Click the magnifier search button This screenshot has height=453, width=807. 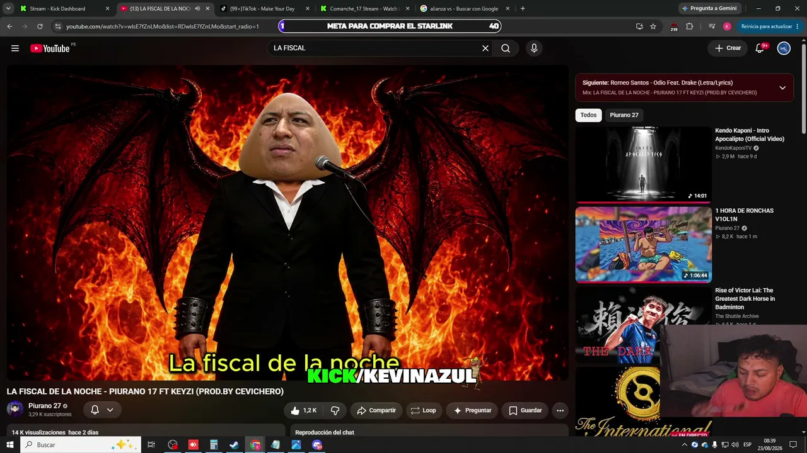pos(506,48)
